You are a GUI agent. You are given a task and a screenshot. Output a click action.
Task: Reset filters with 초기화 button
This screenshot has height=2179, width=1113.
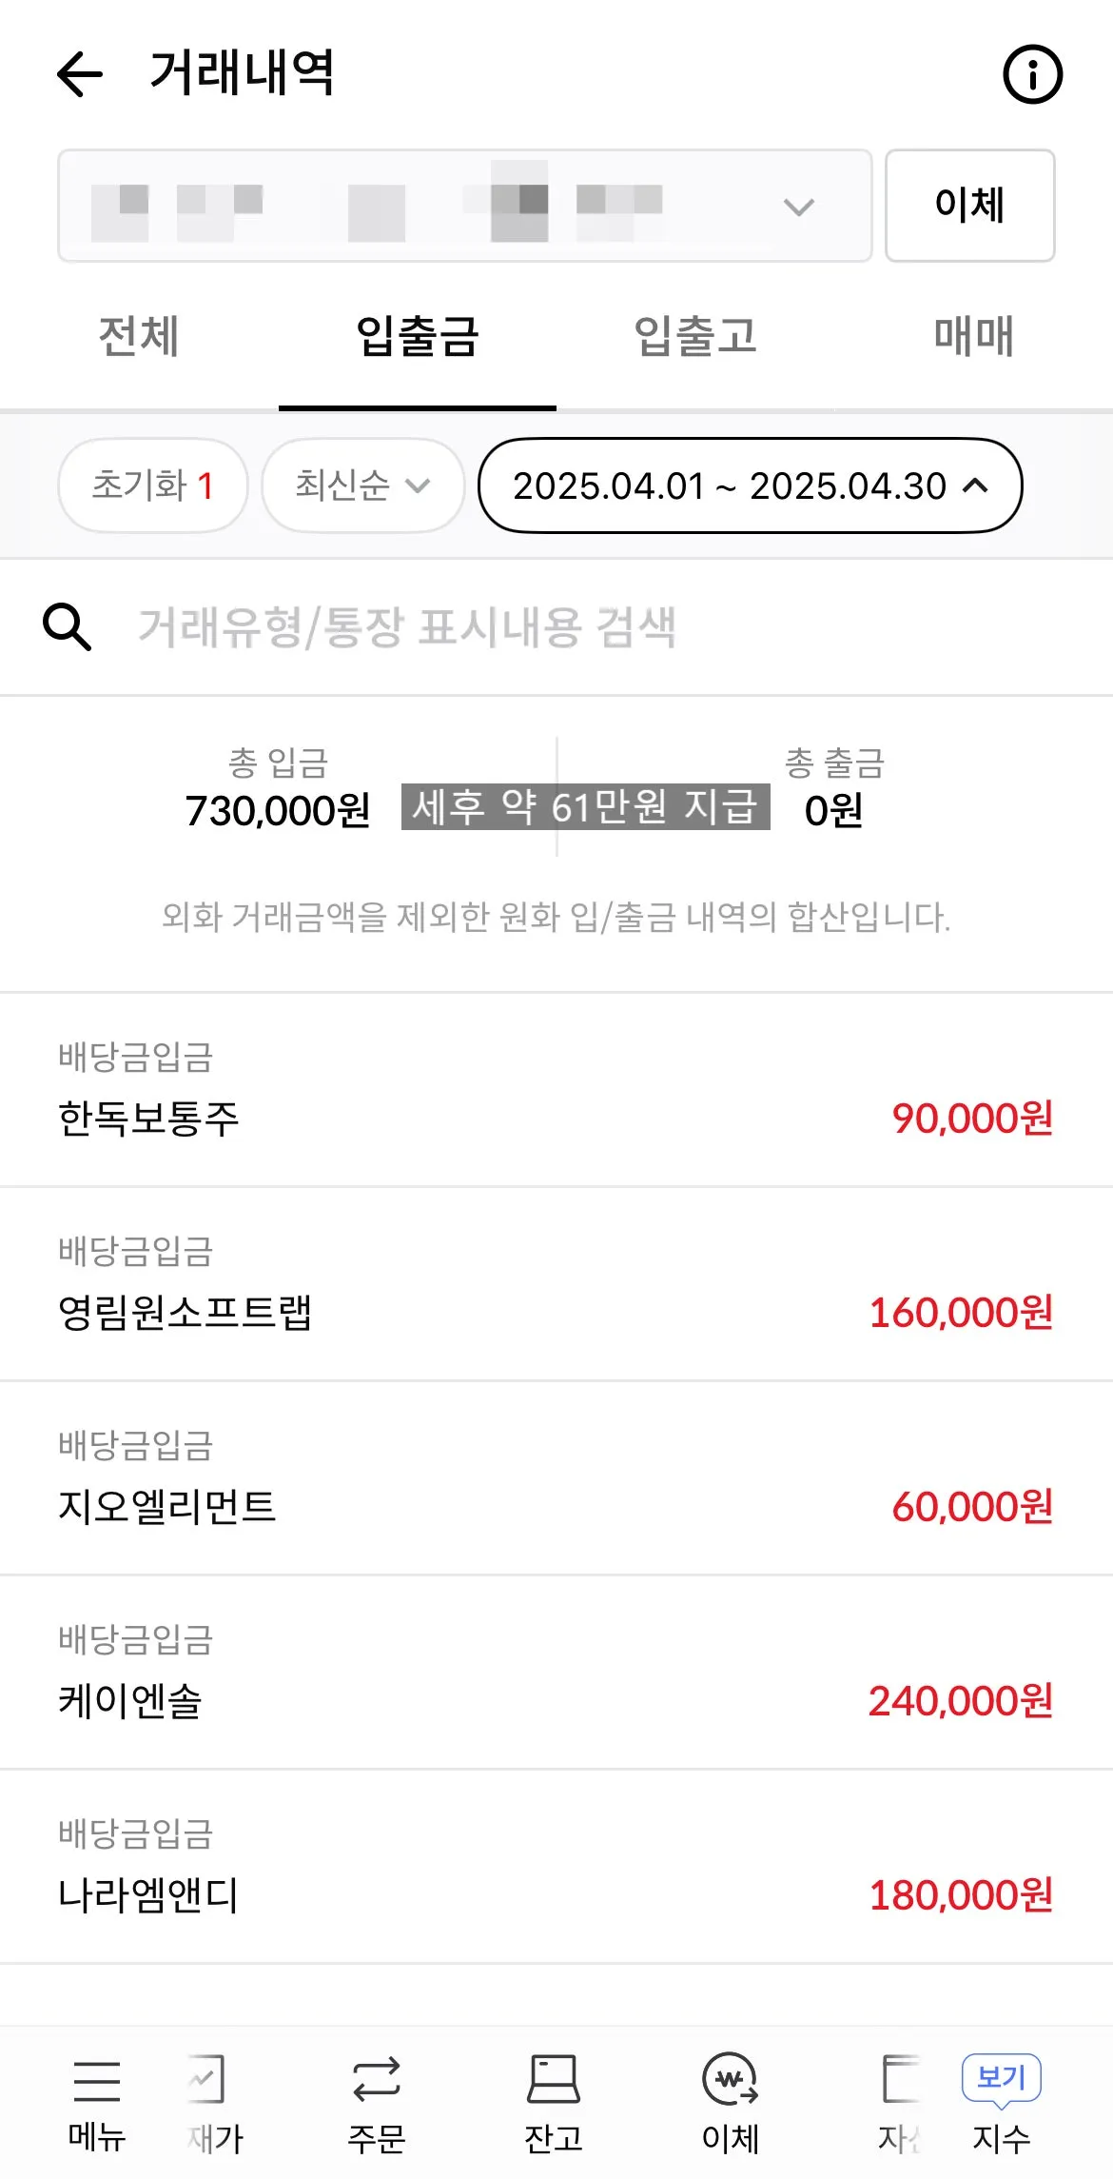click(x=153, y=485)
